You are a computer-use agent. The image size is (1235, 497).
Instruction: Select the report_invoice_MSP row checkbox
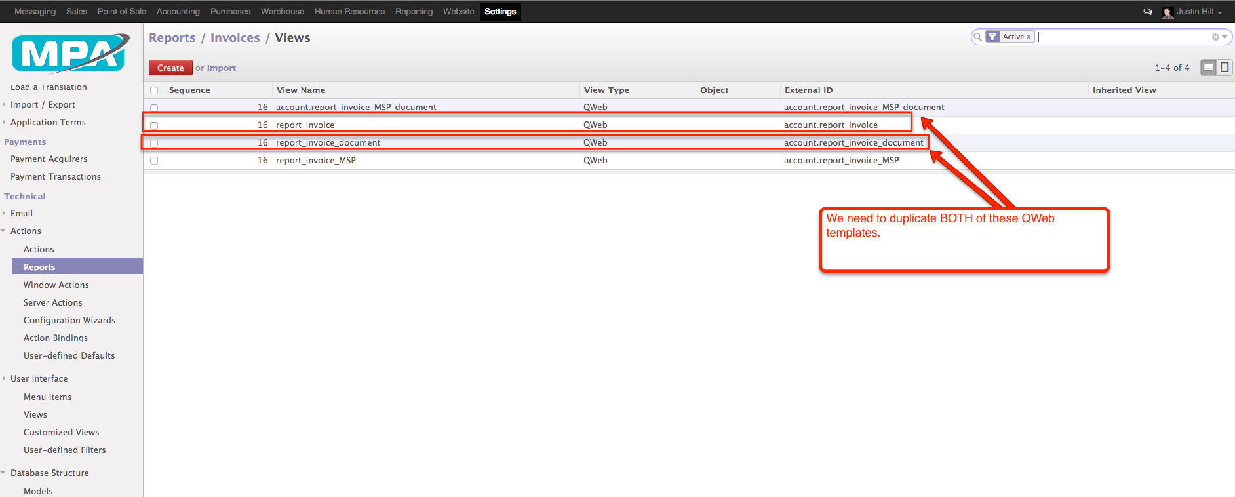coord(154,161)
